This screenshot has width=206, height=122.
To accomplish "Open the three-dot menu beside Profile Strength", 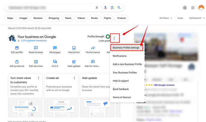I will [114, 38].
